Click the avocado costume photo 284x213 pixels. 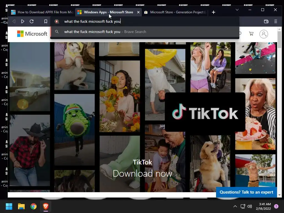(74, 130)
